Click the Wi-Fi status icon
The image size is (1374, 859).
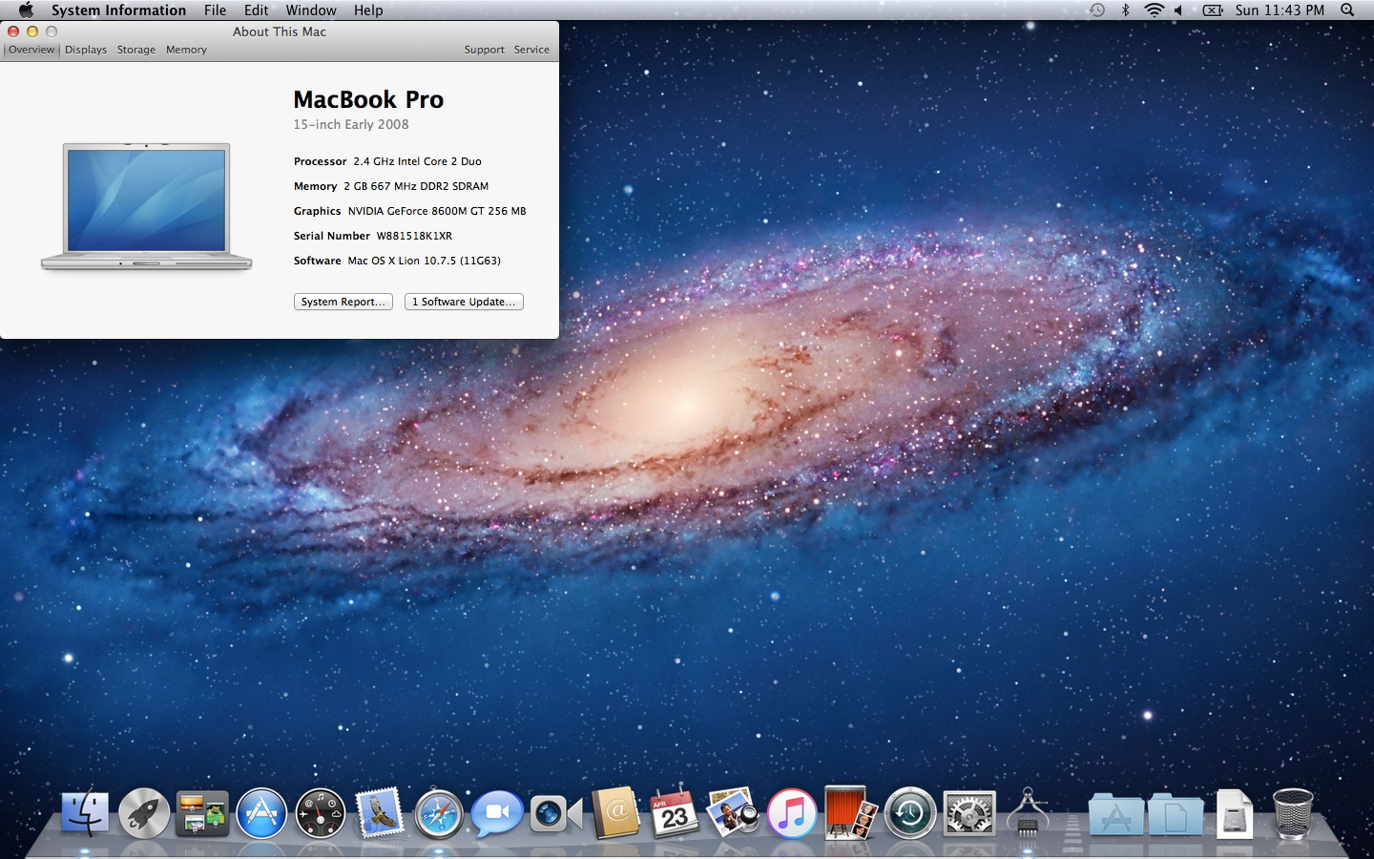[x=1154, y=10]
